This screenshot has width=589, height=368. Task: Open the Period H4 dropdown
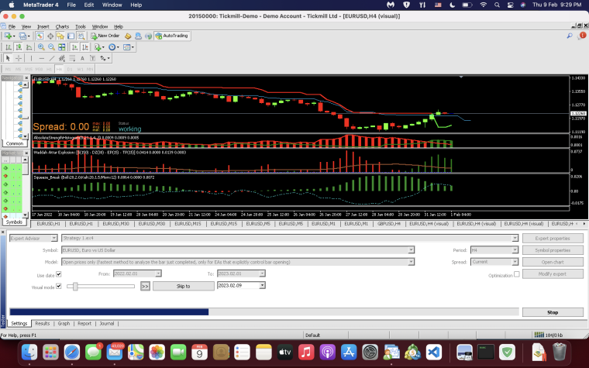pyautogui.click(x=515, y=250)
